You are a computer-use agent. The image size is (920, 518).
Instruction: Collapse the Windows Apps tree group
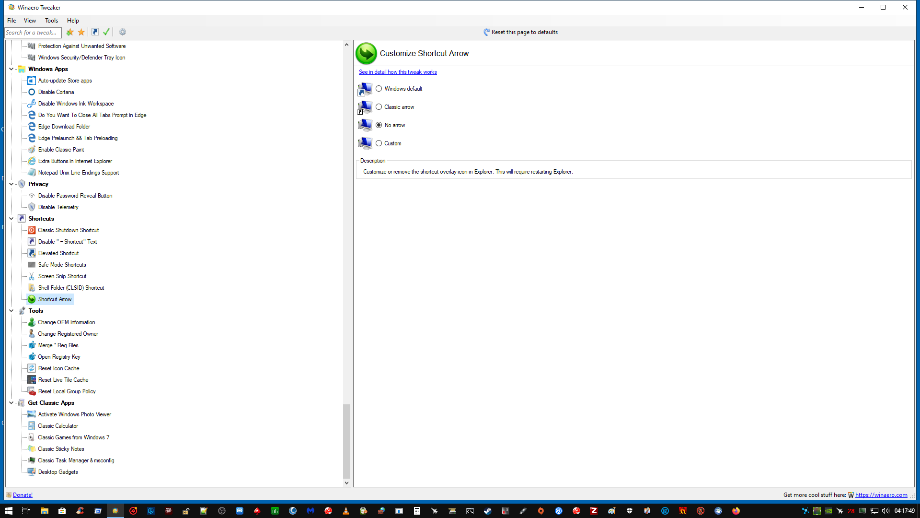pyautogui.click(x=11, y=69)
